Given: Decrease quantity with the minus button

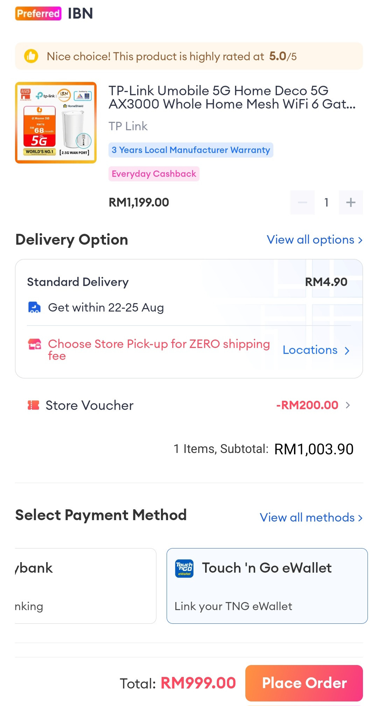Looking at the screenshot, I should 302,202.
